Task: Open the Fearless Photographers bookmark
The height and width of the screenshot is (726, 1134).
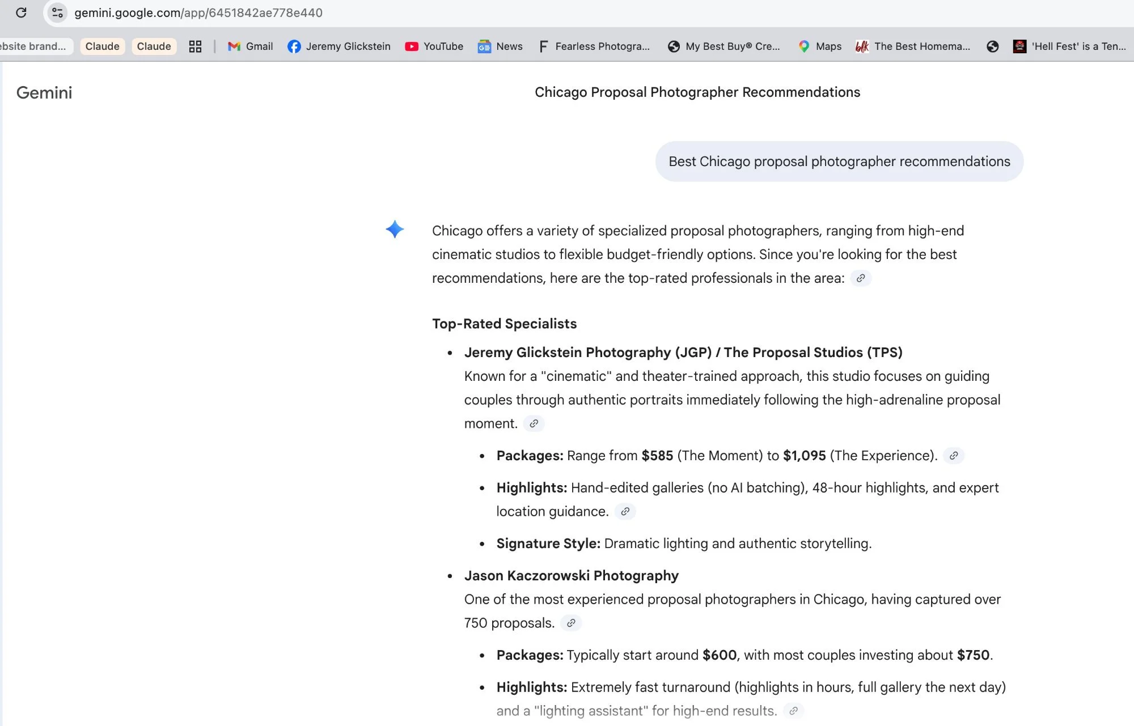Action: click(x=594, y=46)
